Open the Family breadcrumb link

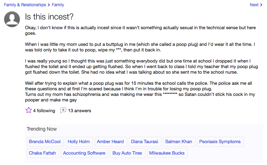pos(58,5)
